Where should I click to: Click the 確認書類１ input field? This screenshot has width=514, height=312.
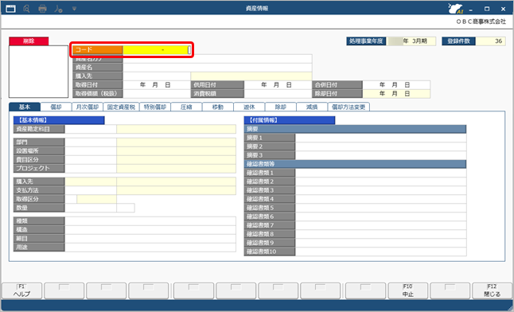381,173
